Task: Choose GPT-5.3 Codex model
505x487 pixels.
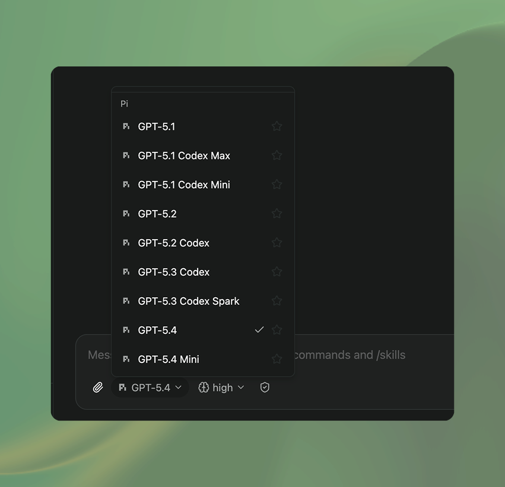Action: click(203, 272)
